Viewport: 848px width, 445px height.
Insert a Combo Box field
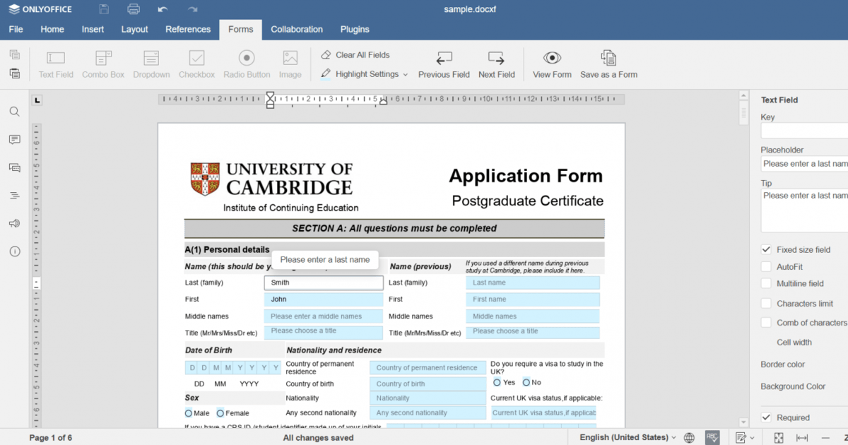[103, 64]
